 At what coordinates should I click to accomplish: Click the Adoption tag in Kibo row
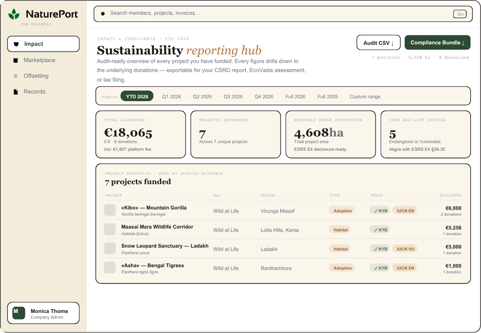342,211
